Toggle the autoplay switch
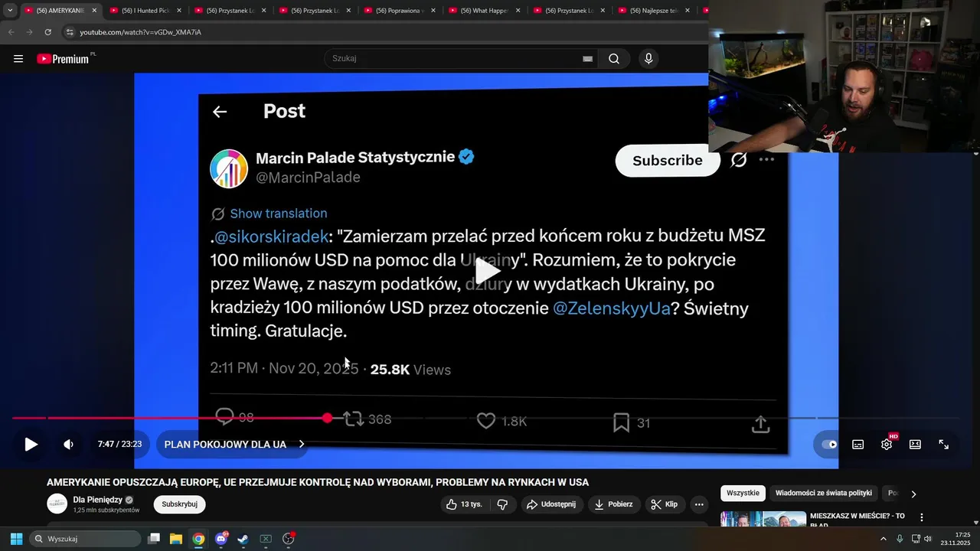 click(829, 444)
